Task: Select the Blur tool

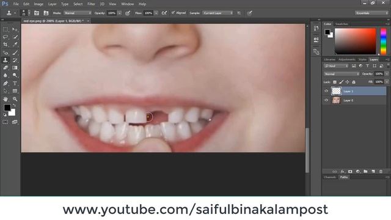Action: (5, 75)
